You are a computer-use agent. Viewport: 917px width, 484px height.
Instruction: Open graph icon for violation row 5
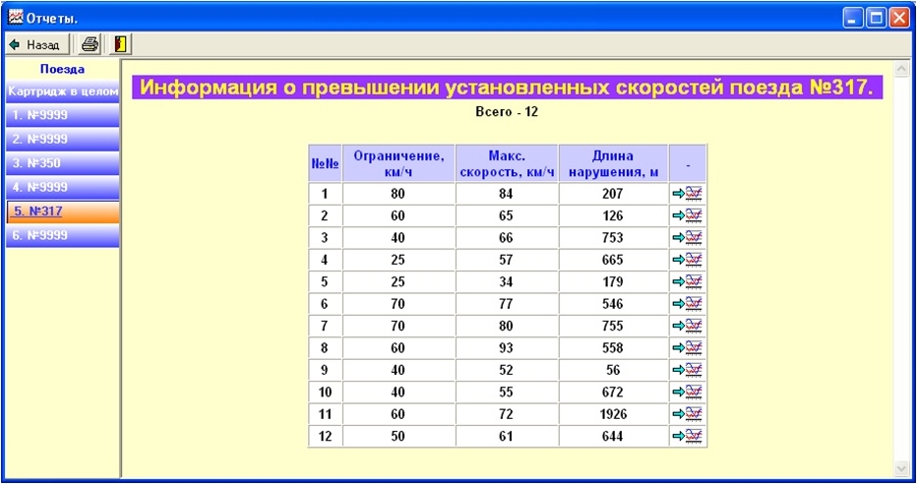coord(687,281)
